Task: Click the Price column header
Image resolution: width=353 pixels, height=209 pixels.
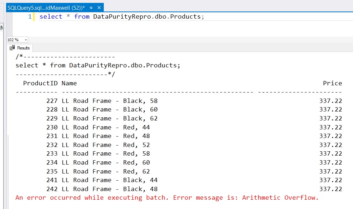Action: coord(332,83)
